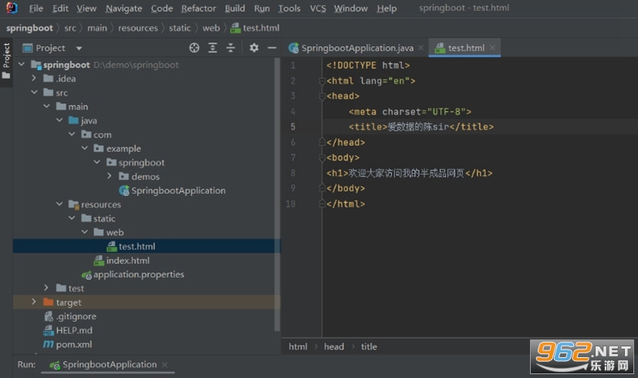Screen dimensions: 638x378
Task: Click 'springboot' in navigation breadcrumb
Action: click(29, 28)
